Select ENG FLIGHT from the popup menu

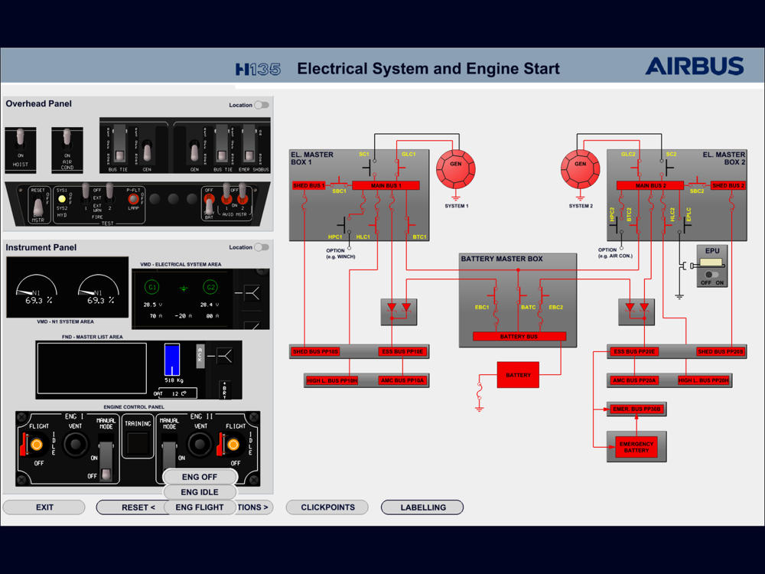pos(200,507)
